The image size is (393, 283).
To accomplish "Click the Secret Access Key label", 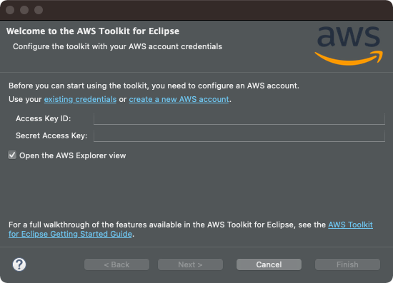I will (x=51, y=135).
